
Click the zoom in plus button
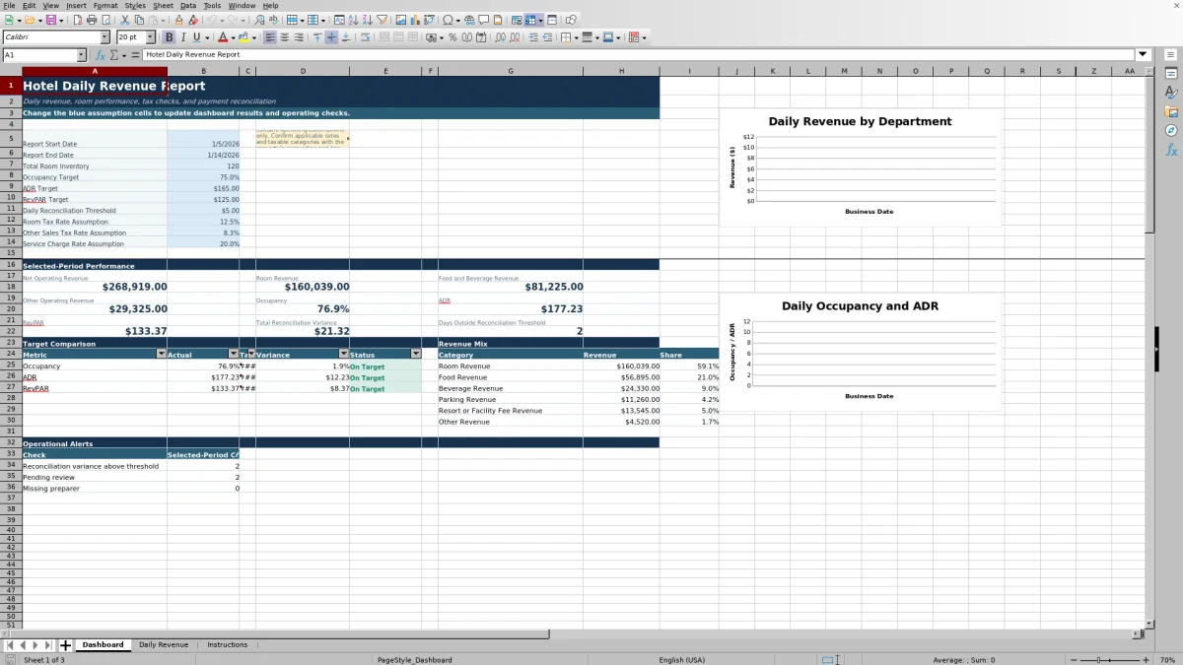[1146, 659]
